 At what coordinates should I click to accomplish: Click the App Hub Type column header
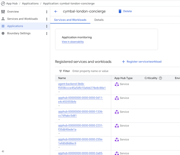[x=123, y=78]
